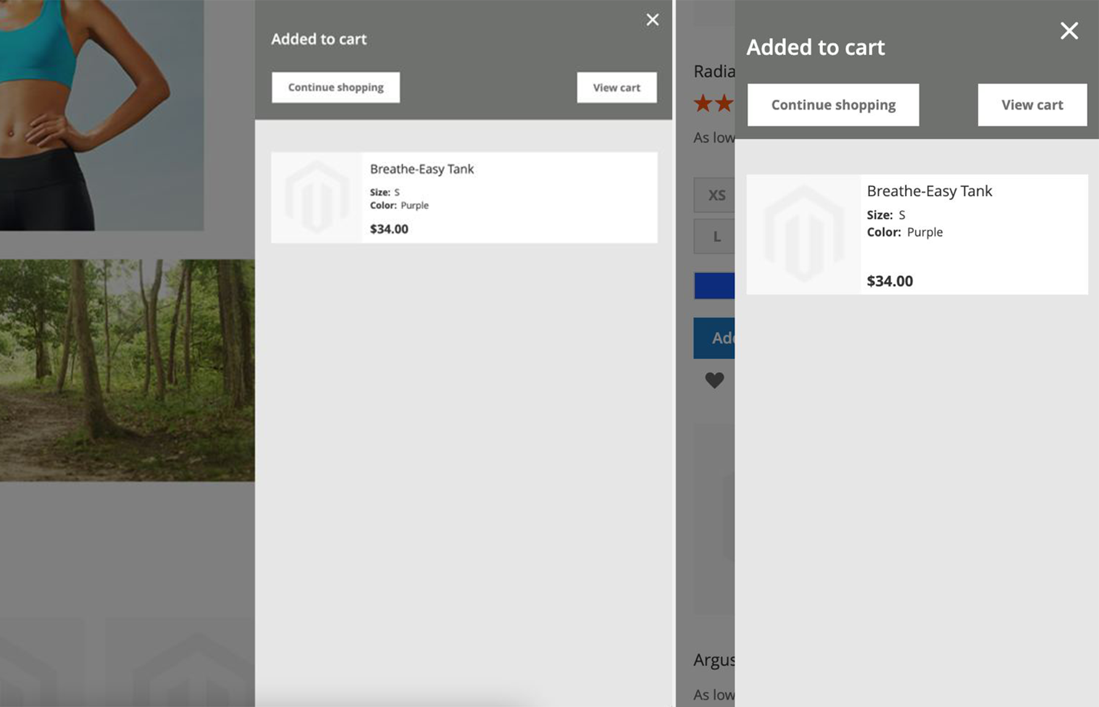Click the $34.00 price in the left panel
1099x707 pixels.
[389, 229]
